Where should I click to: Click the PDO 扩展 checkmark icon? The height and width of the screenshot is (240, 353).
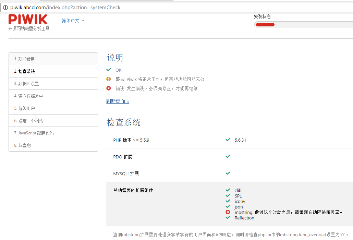point(228,156)
